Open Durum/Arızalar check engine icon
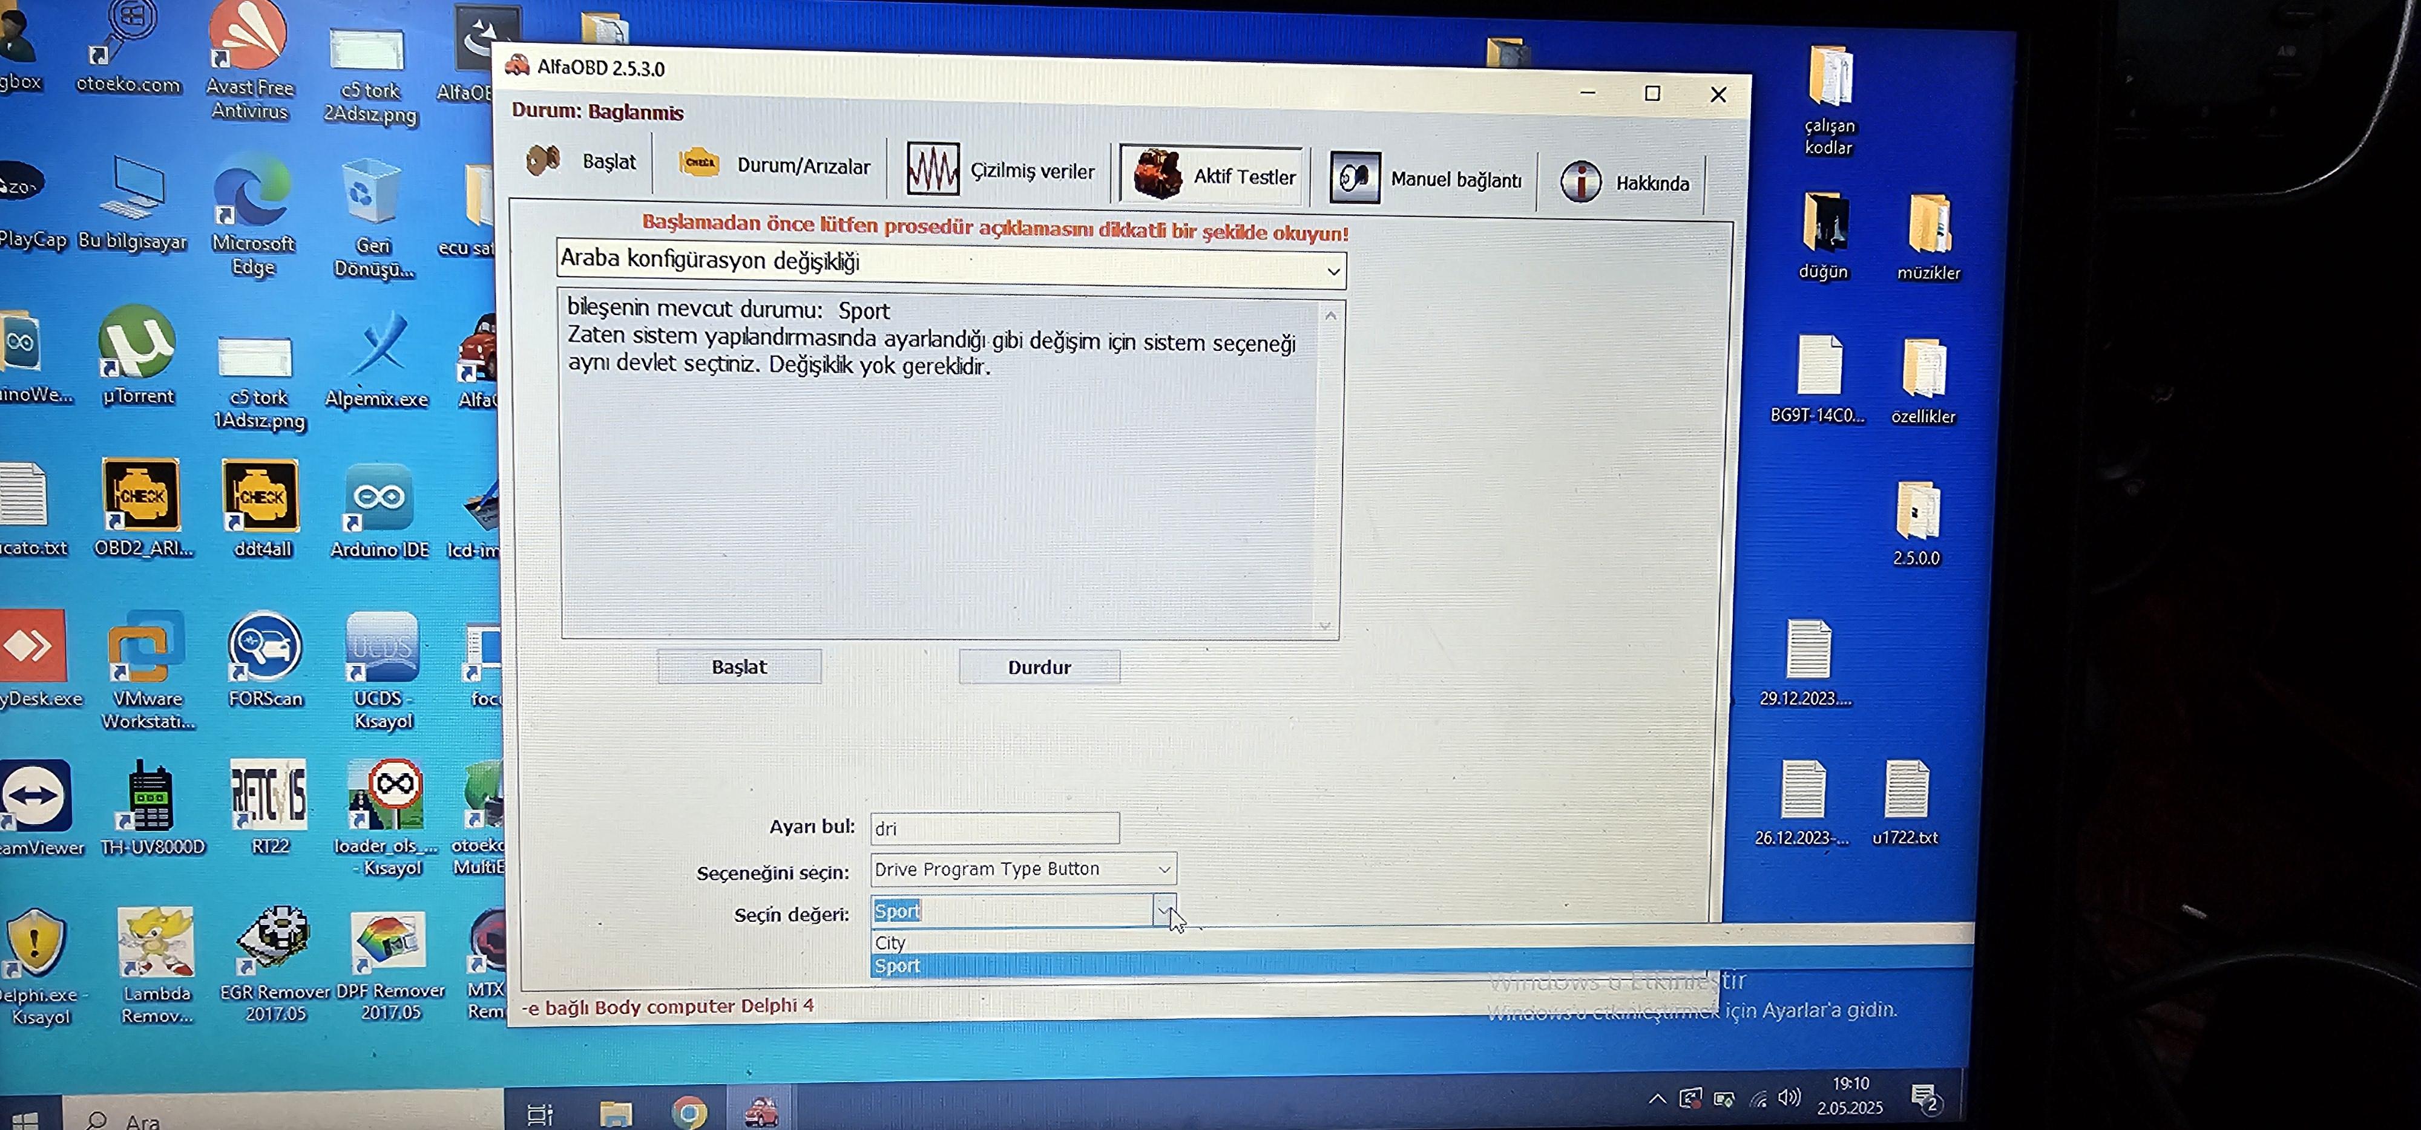Screen dimensions: 2421x1130 698,163
